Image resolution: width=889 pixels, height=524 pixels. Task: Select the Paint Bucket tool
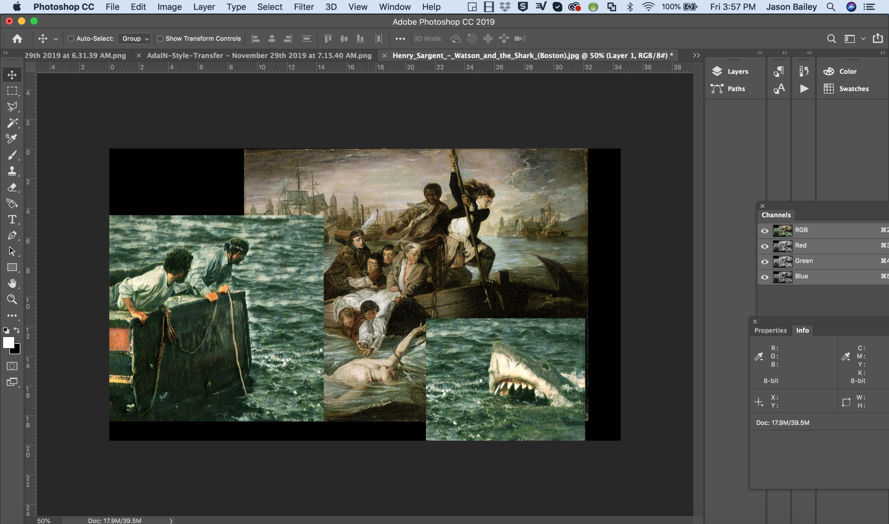pos(12,203)
